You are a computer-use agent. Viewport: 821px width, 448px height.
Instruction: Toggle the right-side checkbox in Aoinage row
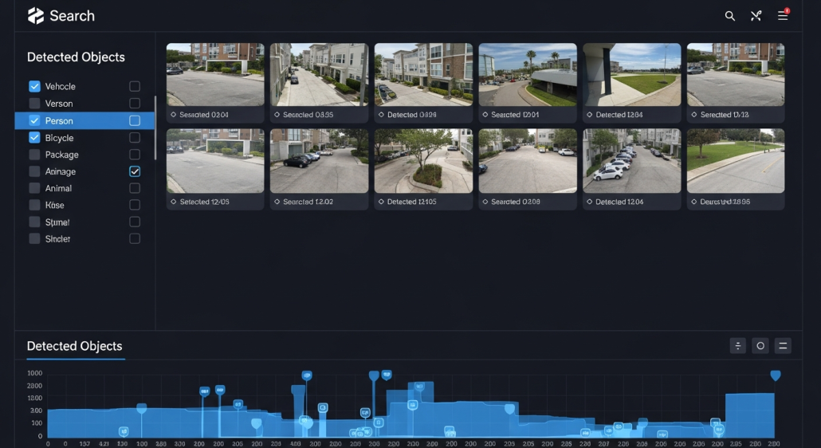coord(135,171)
